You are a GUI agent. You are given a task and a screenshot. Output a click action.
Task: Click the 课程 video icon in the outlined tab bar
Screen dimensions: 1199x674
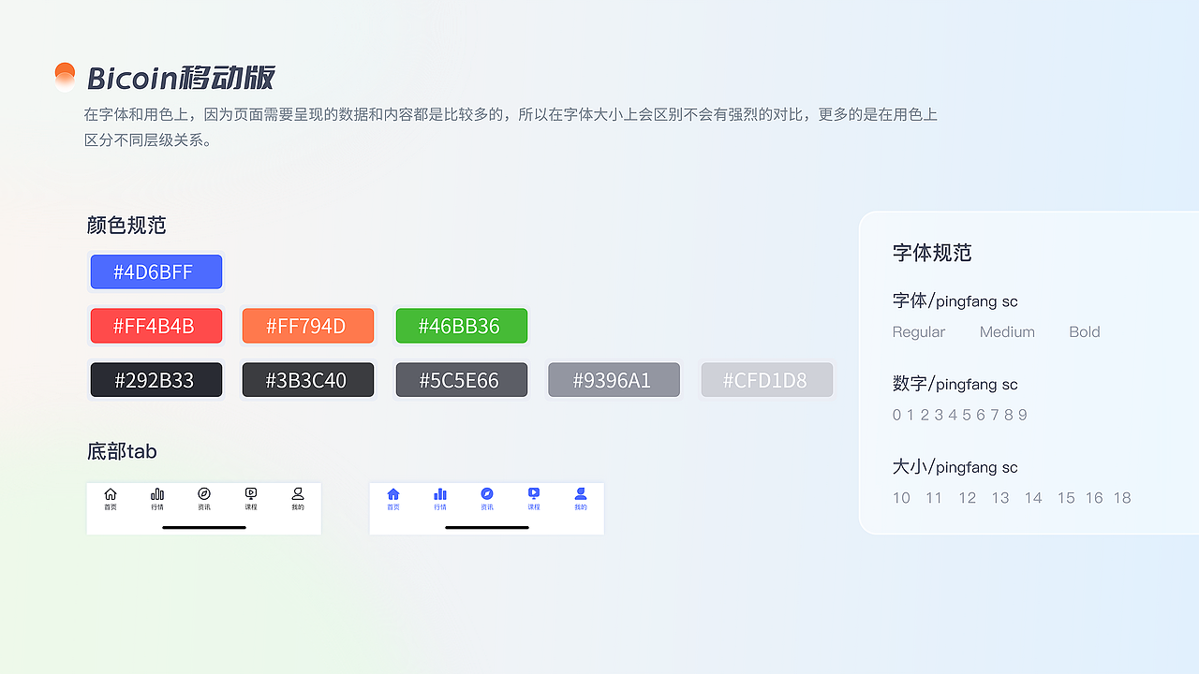251,494
